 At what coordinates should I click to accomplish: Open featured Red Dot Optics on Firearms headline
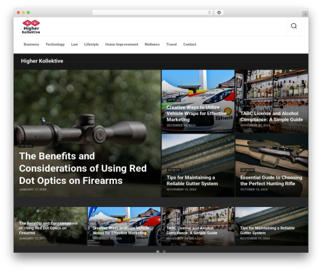(83, 168)
